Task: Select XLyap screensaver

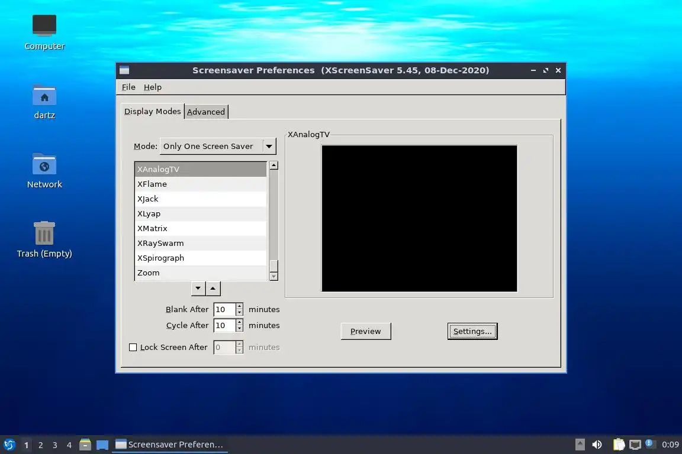Action: (x=201, y=214)
